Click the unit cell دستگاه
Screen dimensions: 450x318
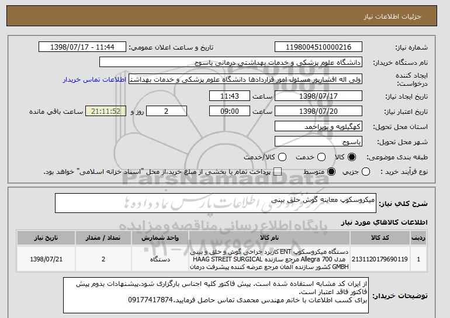point(160,259)
